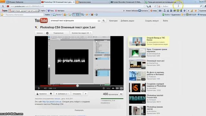Switch to 'Одноклассники' browser tab

click(x=92, y=2)
